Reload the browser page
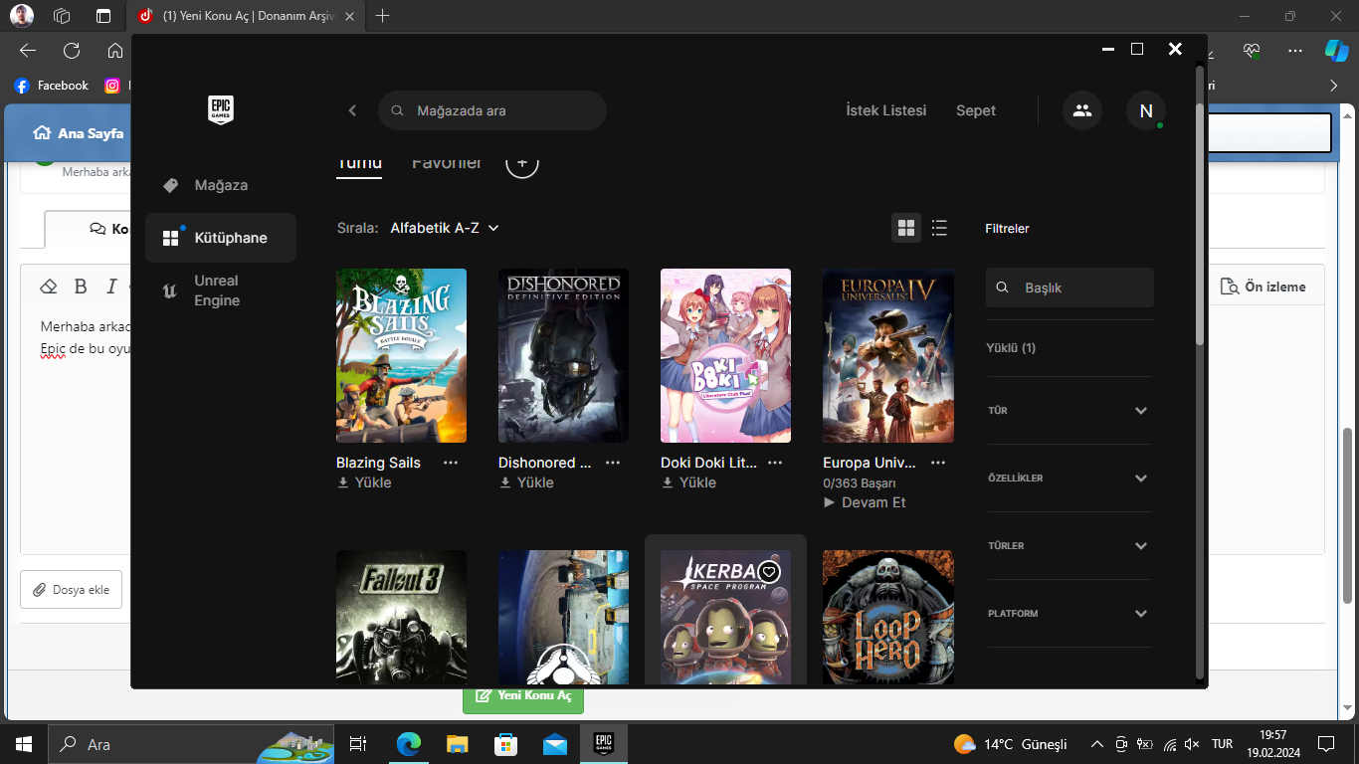 [x=72, y=51]
